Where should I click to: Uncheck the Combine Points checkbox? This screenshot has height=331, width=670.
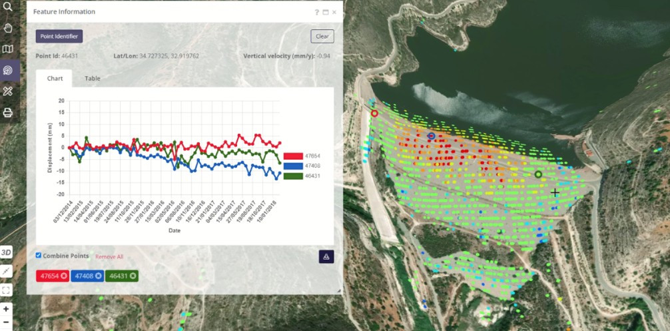tap(38, 255)
